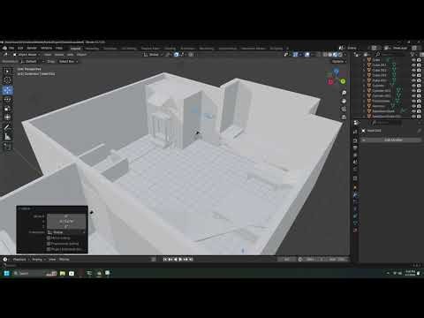
Task: Click the green Y axis gizmo
Action: click(343, 81)
